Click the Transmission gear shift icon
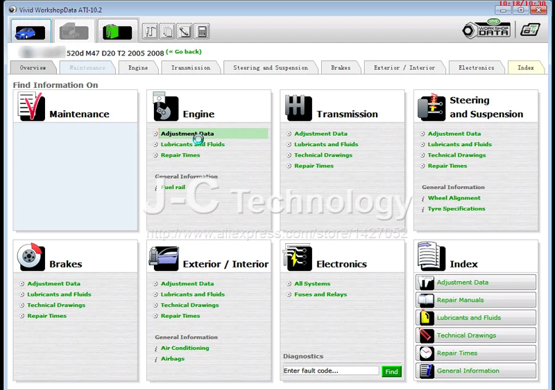Screen dimensions: 555x390 coord(298,108)
